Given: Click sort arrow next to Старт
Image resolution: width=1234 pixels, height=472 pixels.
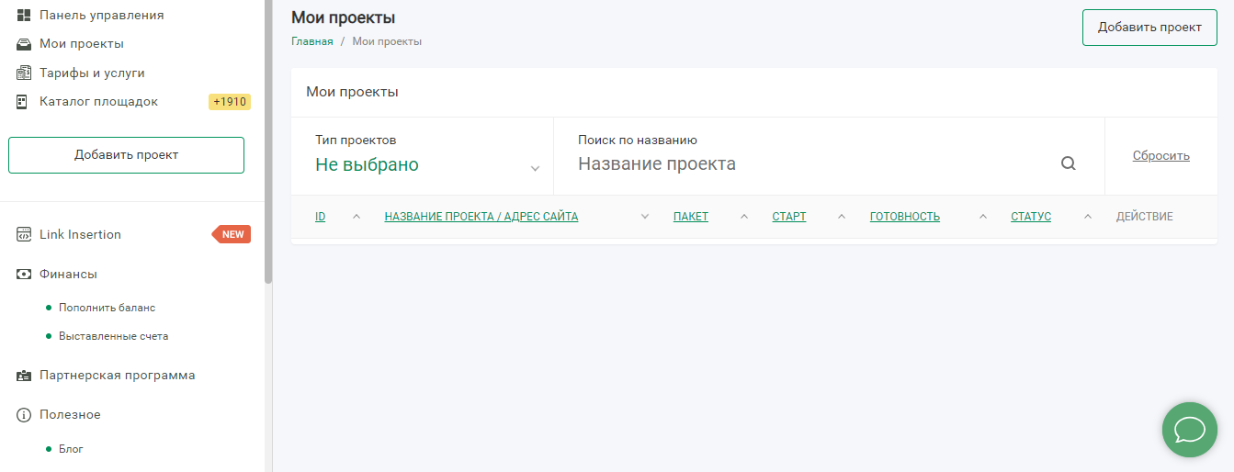Looking at the screenshot, I should (841, 217).
